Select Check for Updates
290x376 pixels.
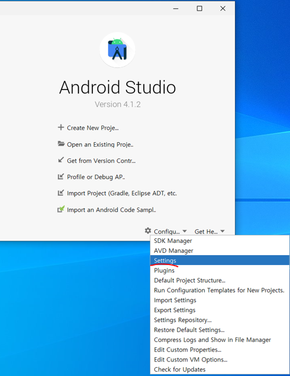point(220,370)
